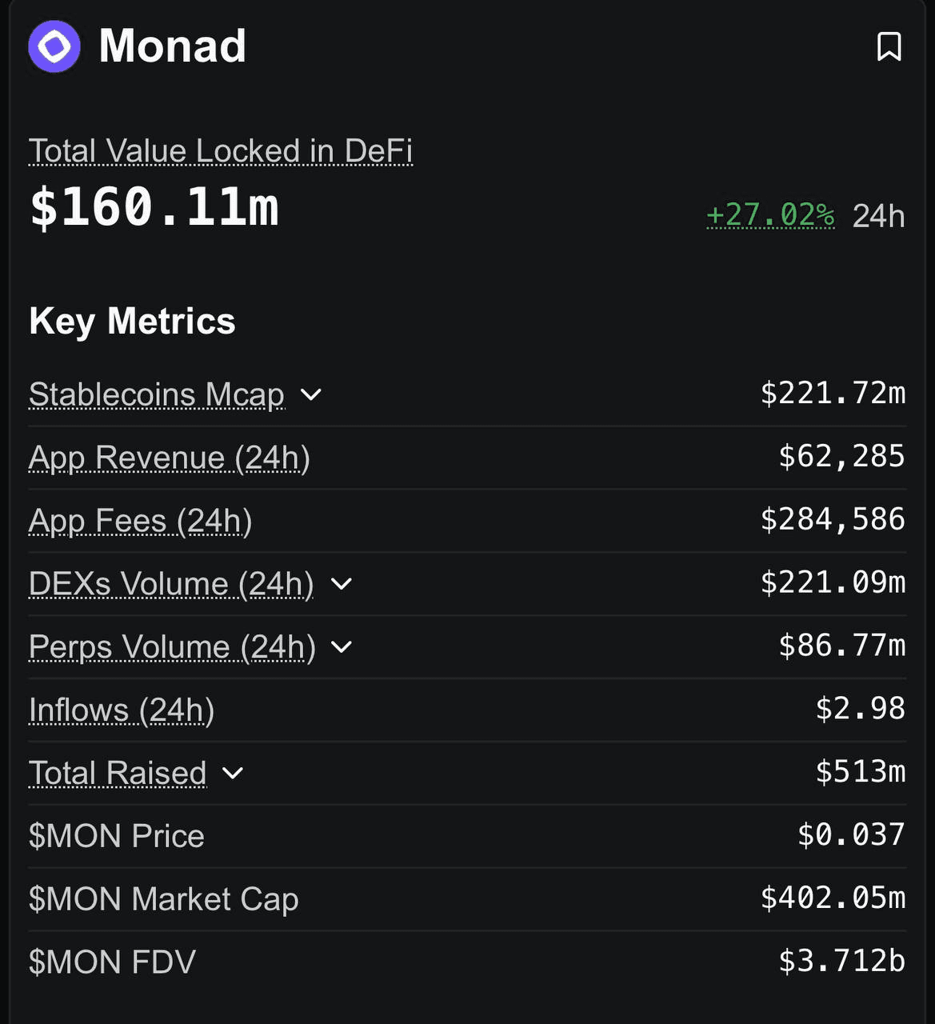
Task: Click the Monad title text
Action: [x=172, y=46]
